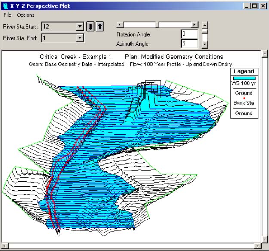Click the Rotation Angle input field
Viewport: 269px width, 251px height.
click(x=189, y=34)
